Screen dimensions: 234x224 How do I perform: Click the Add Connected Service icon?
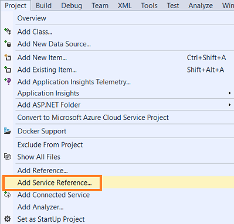point(8,195)
